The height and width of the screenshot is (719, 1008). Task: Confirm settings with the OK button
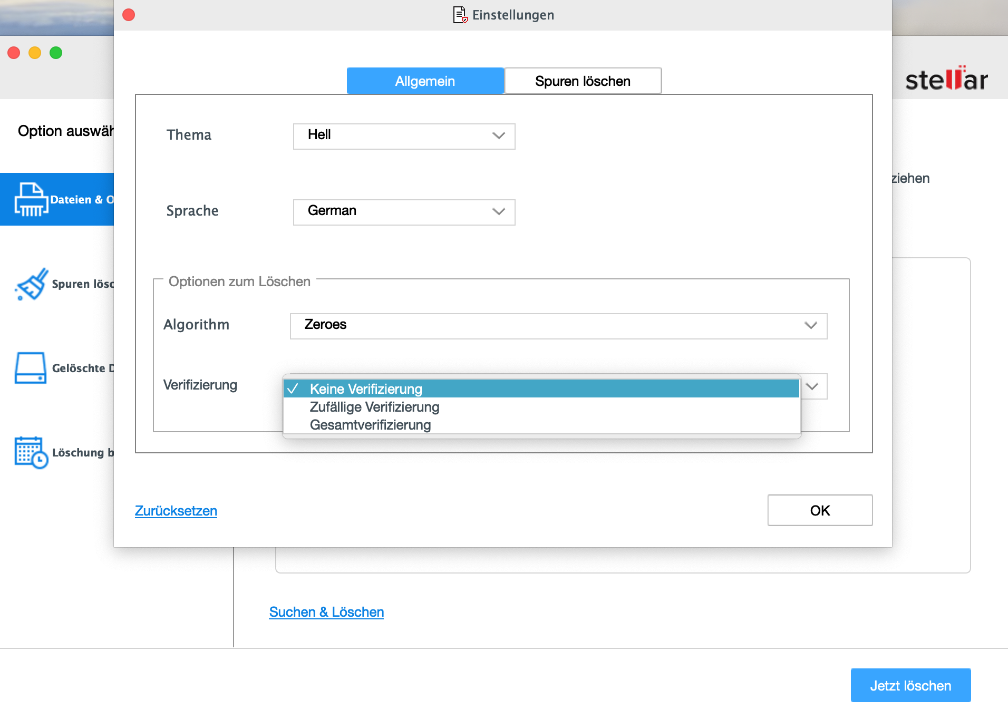[x=820, y=510]
